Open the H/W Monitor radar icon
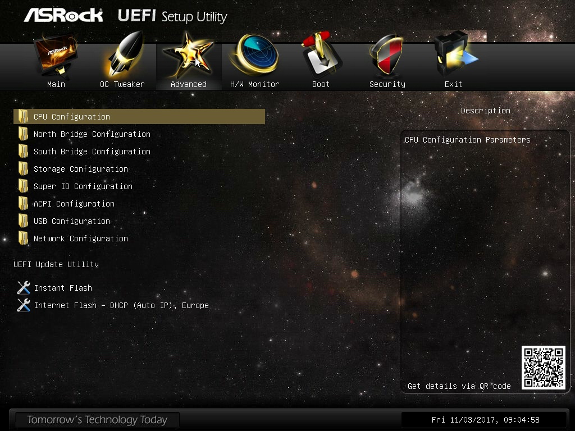This screenshot has width=575, height=431. pos(254,54)
